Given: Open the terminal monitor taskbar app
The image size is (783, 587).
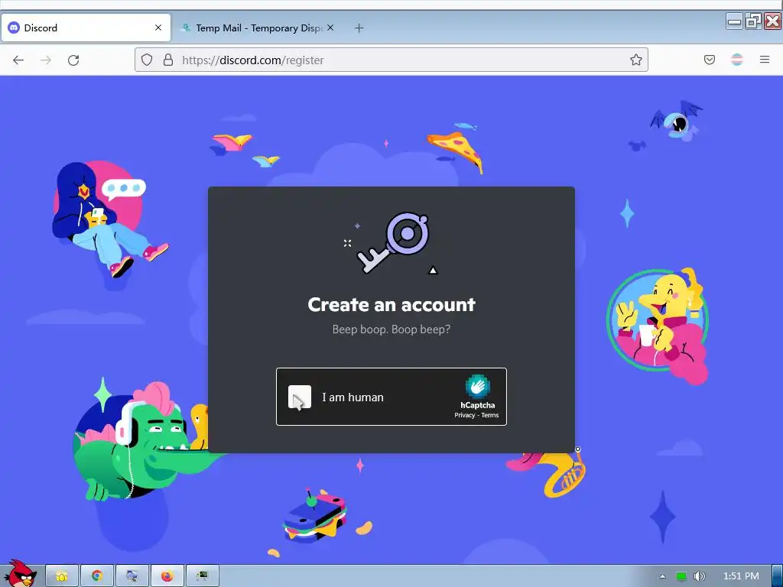Looking at the screenshot, I should (x=202, y=576).
